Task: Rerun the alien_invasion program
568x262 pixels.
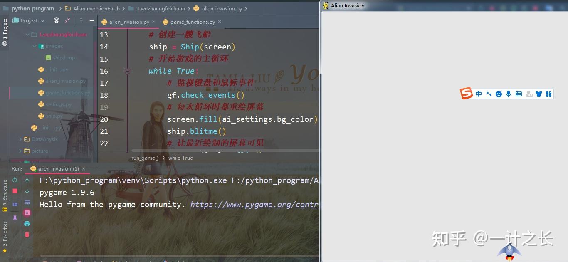Action: [15, 180]
